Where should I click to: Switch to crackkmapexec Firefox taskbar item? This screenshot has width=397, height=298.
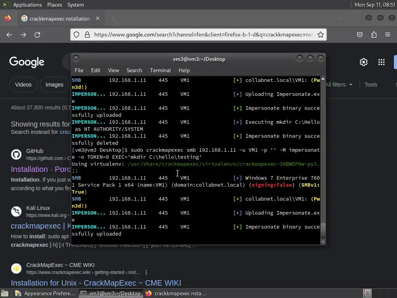pyautogui.click(x=176, y=293)
